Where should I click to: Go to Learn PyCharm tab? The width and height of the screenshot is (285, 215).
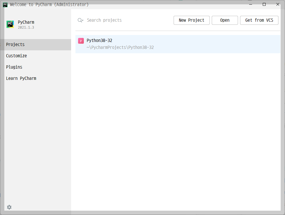point(36,78)
